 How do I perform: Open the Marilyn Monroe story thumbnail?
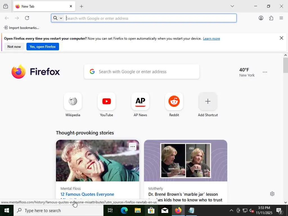[x=98, y=161]
